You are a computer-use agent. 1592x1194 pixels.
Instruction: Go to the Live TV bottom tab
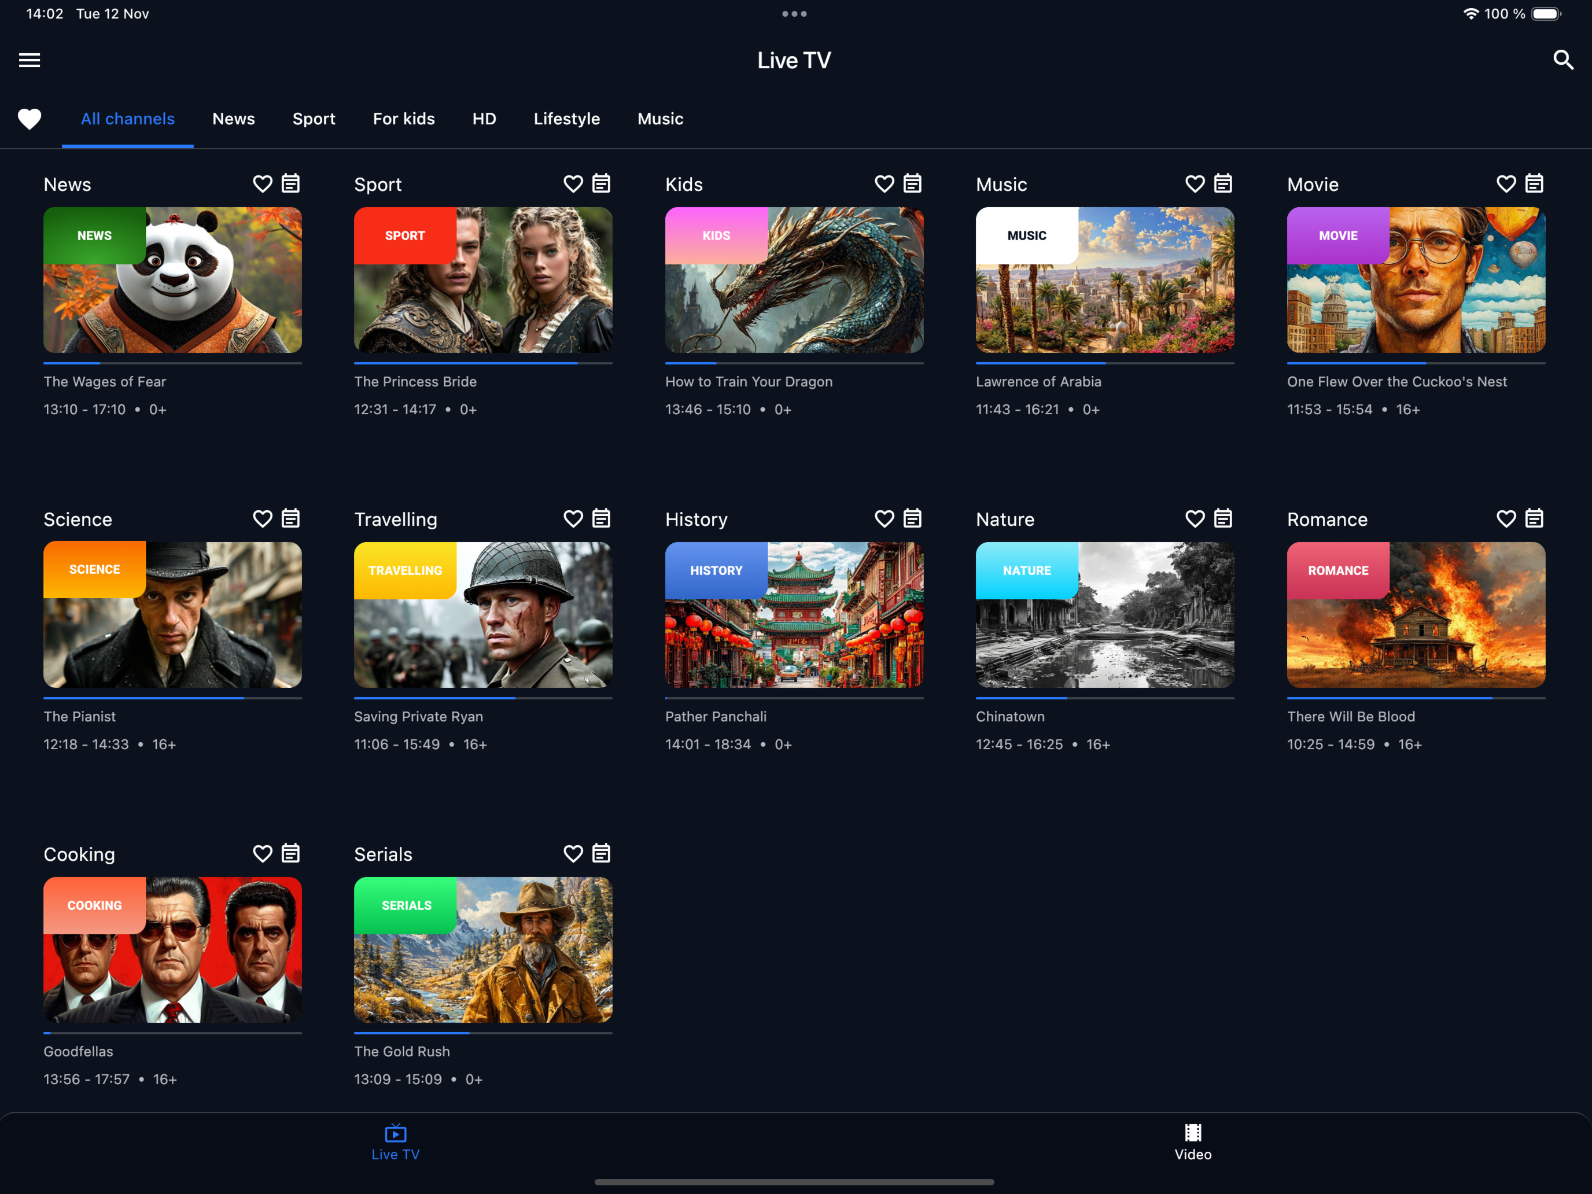click(x=396, y=1143)
